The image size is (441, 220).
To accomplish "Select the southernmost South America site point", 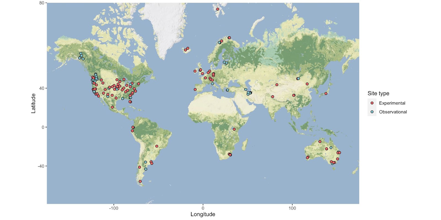I will [x=140, y=181].
